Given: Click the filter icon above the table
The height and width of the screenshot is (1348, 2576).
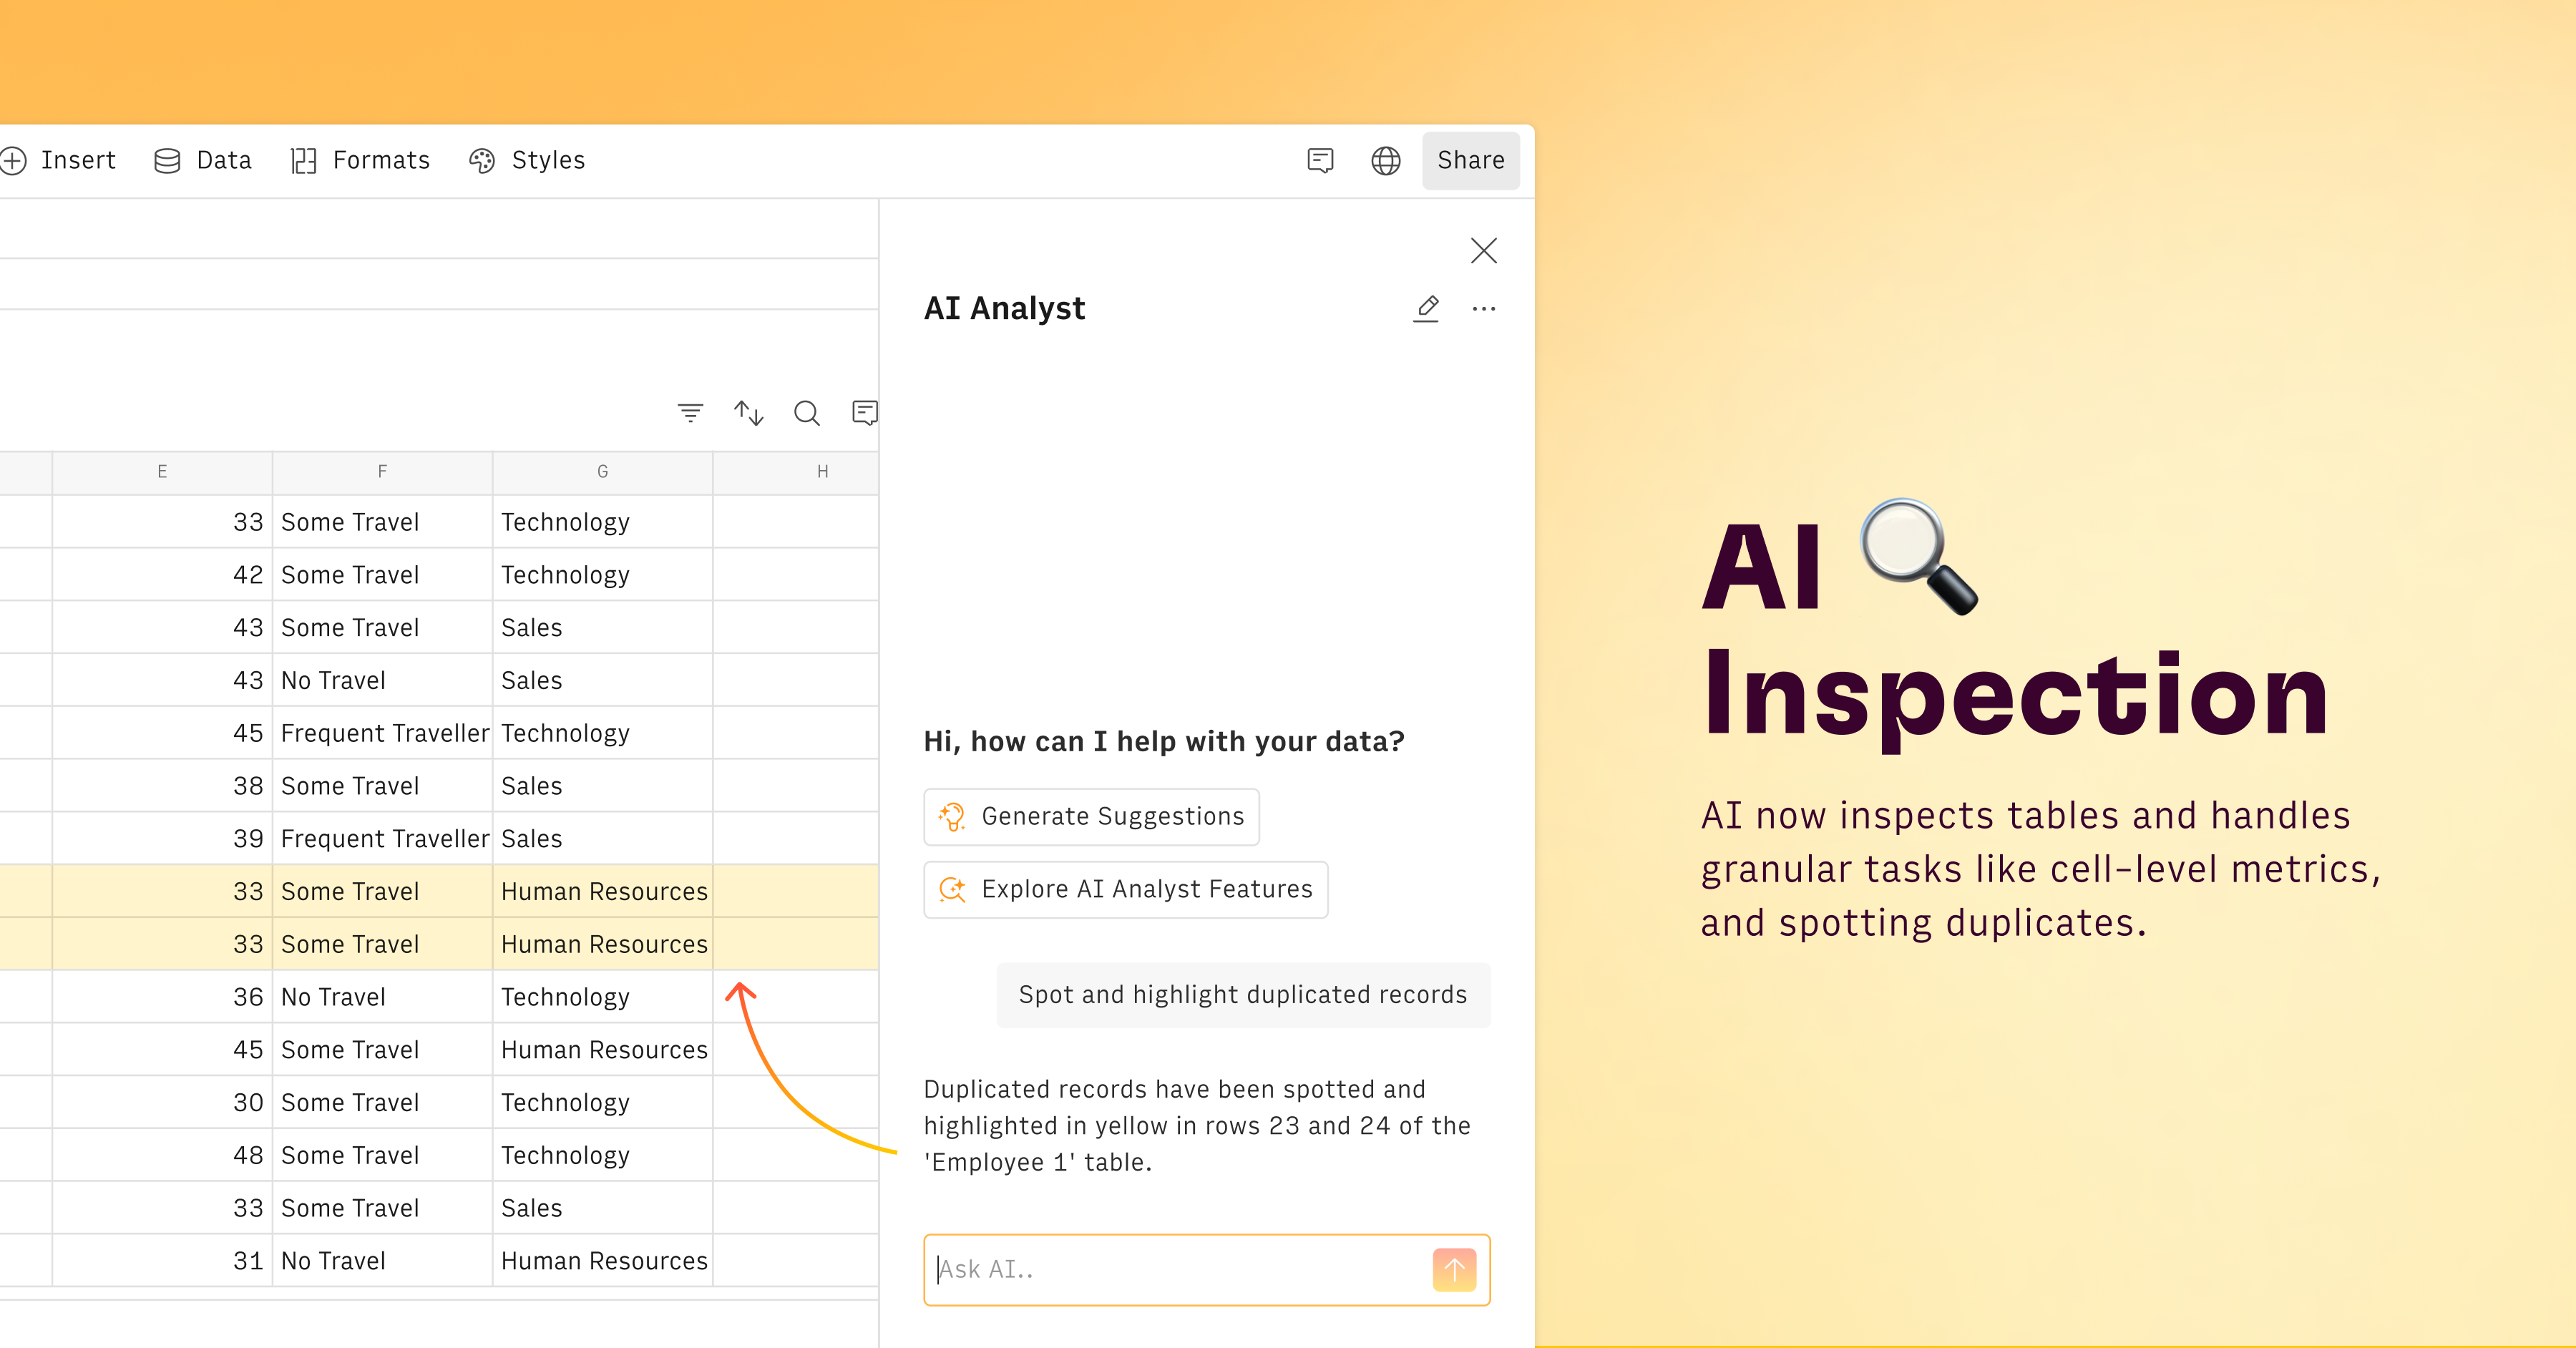Looking at the screenshot, I should (x=690, y=412).
